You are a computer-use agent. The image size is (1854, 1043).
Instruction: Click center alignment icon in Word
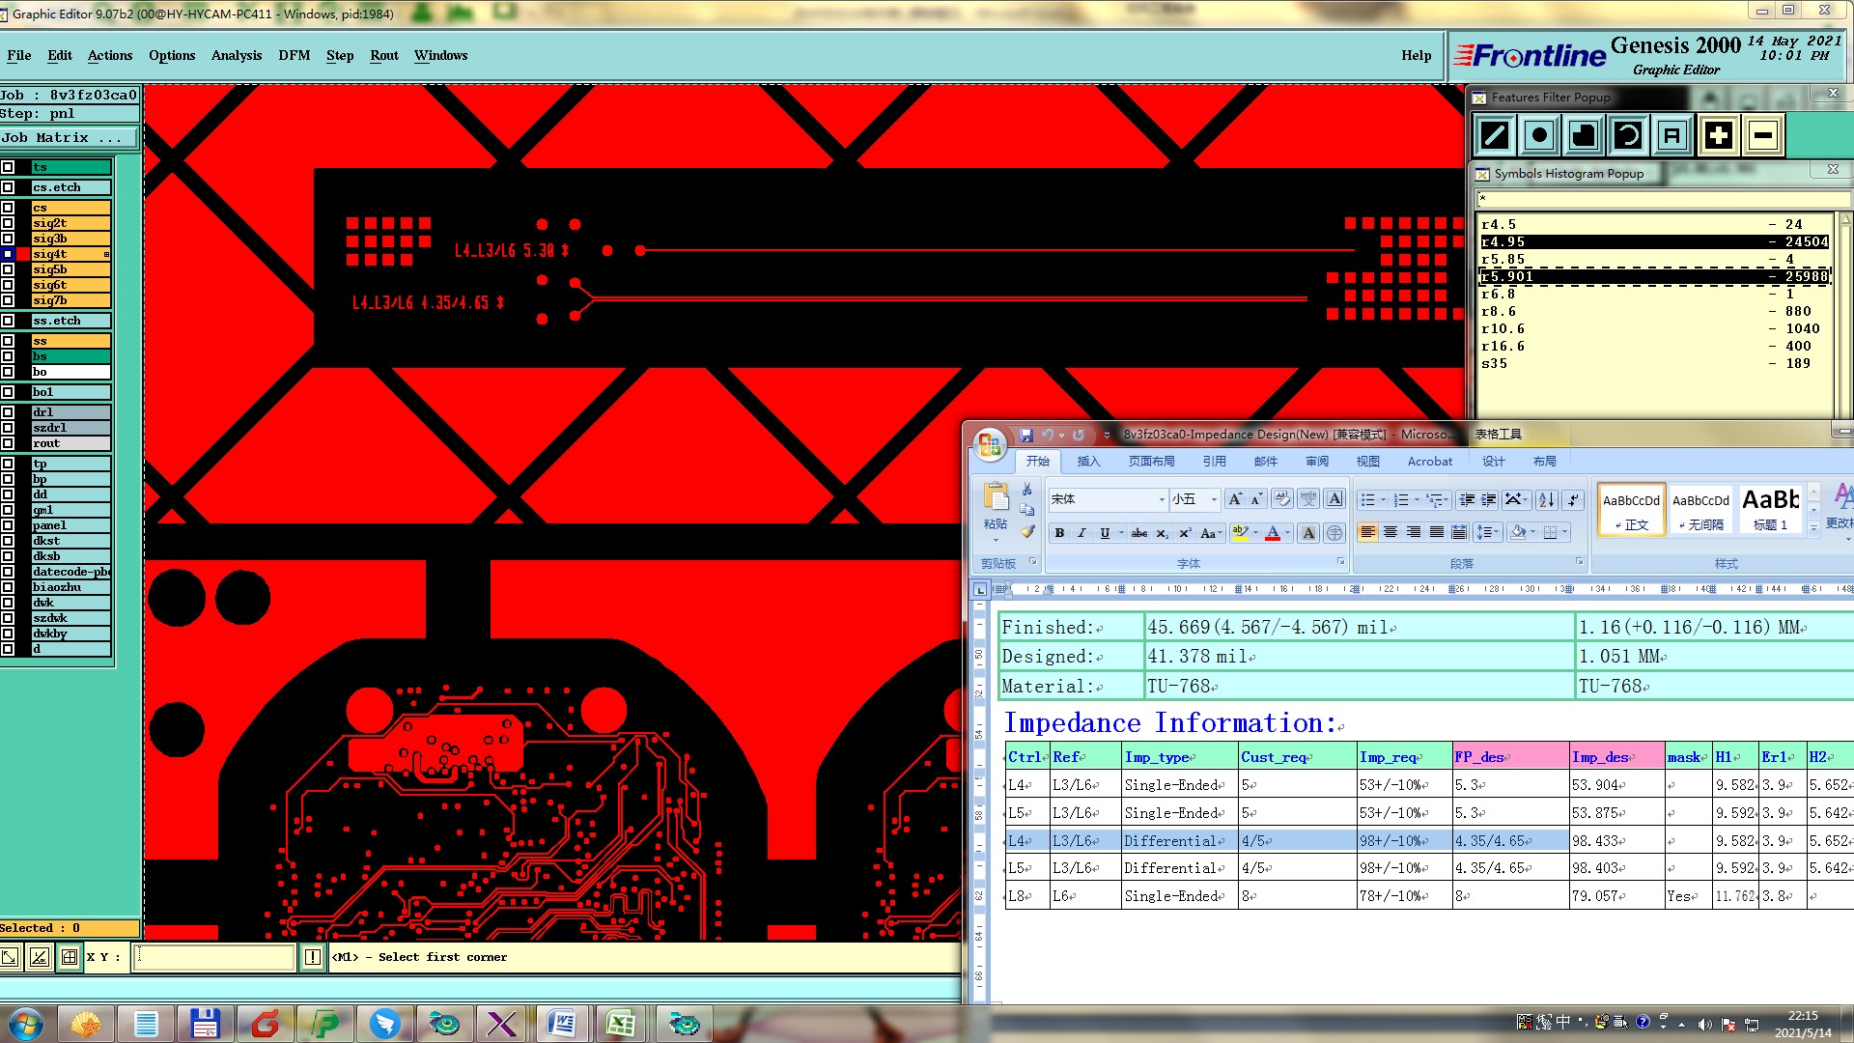click(1390, 532)
